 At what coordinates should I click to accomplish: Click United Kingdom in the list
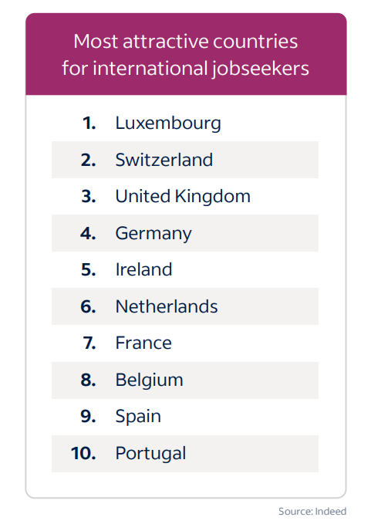click(183, 197)
